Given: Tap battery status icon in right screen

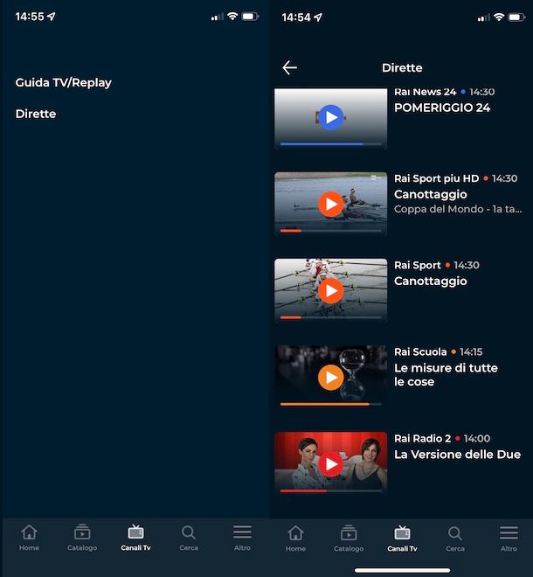Looking at the screenshot, I should tap(516, 17).
